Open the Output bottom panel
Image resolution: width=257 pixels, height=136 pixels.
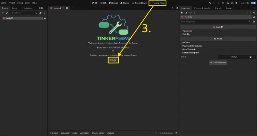click(x=54, y=133)
